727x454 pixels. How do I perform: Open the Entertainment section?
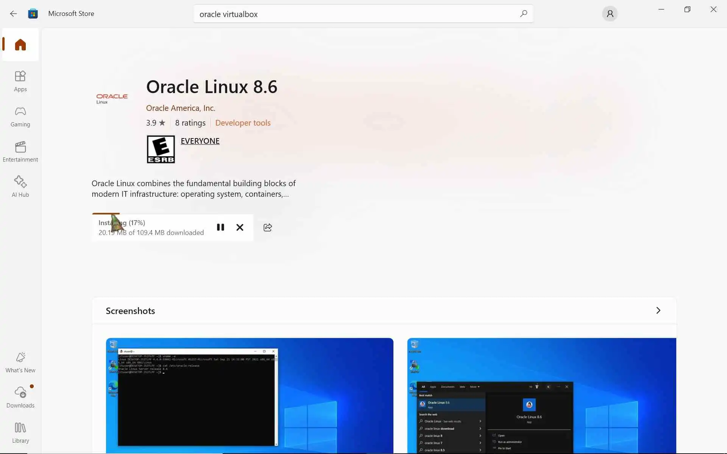(20, 151)
